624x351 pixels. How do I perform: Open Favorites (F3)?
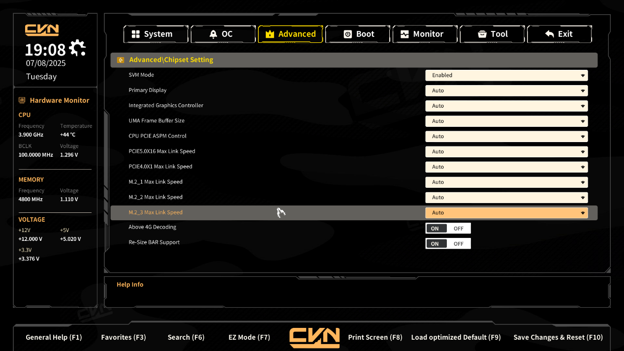click(124, 337)
